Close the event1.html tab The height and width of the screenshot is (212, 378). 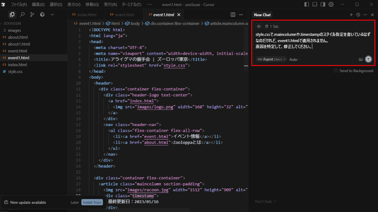179,15
